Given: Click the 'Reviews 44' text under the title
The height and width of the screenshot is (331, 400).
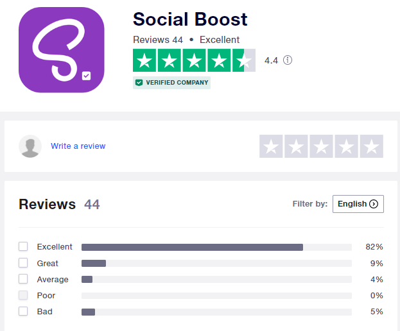Looking at the screenshot, I should click(158, 40).
